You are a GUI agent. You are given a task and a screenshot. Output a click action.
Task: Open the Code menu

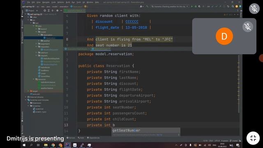tap(53, 2)
